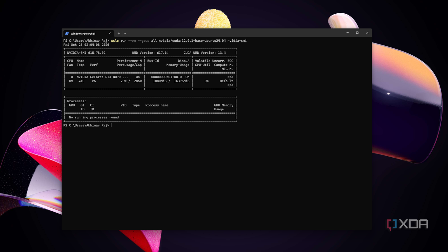This screenshot has width=448, height=252.
Task: Click the date "Fri Oct 23 02:04:08 2026"
Action: 86,45
